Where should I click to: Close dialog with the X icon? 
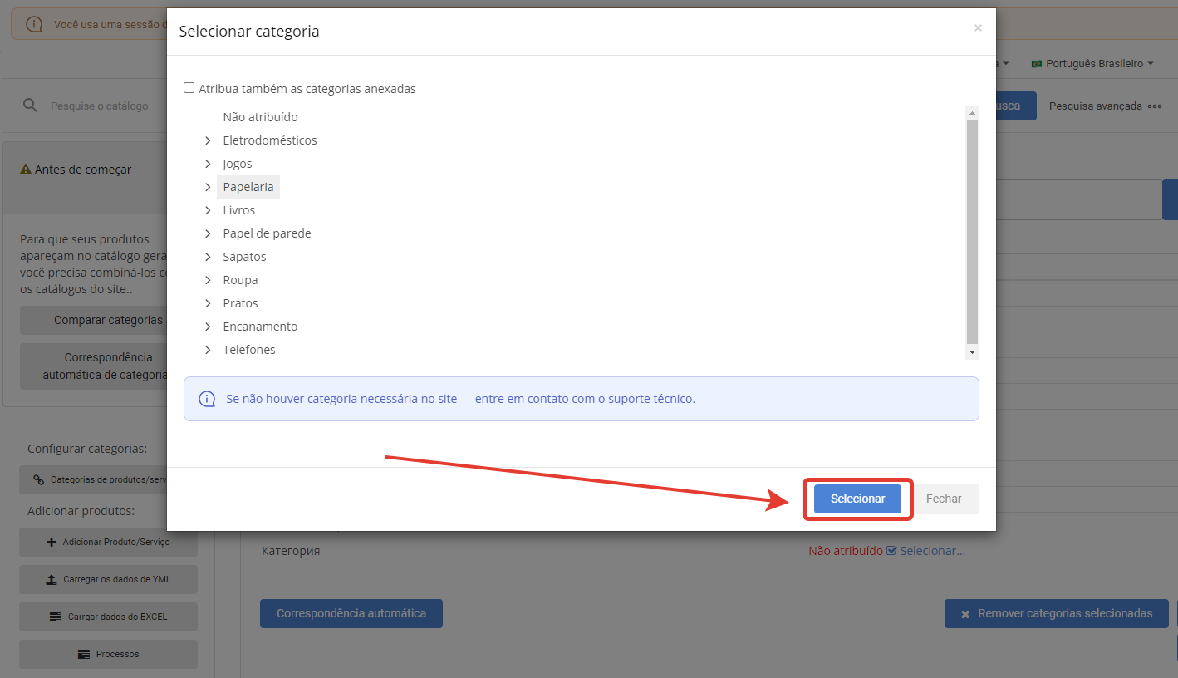click(978, 28)
